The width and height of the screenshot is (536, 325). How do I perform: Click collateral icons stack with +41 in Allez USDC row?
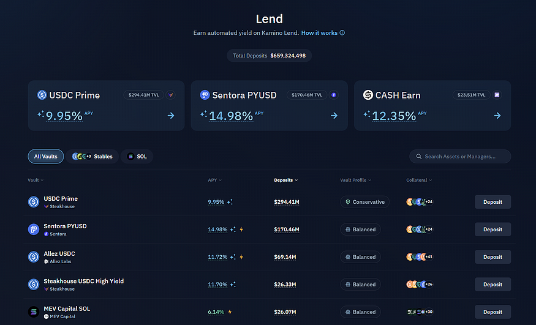pyautogui.click(x=420, y=256)
